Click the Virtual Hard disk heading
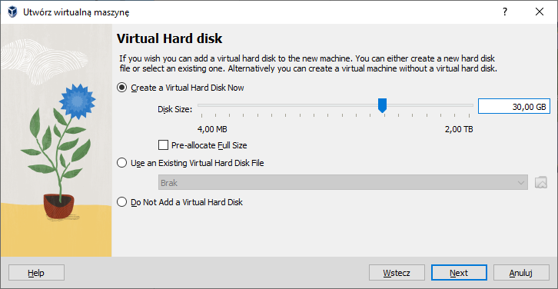The image size is (558, 289). click(170, 38)
